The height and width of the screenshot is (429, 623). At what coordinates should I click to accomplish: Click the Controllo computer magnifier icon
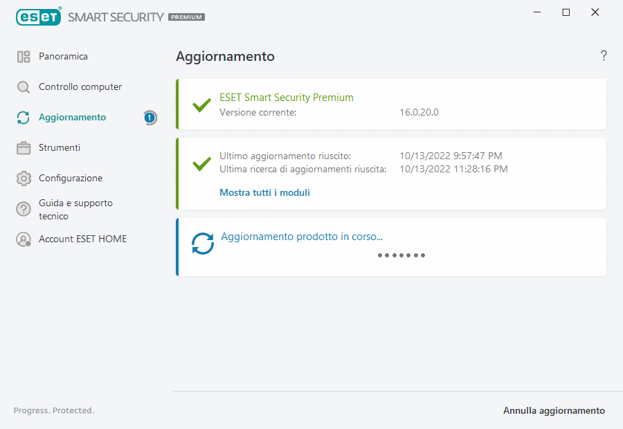coord(24,87)
